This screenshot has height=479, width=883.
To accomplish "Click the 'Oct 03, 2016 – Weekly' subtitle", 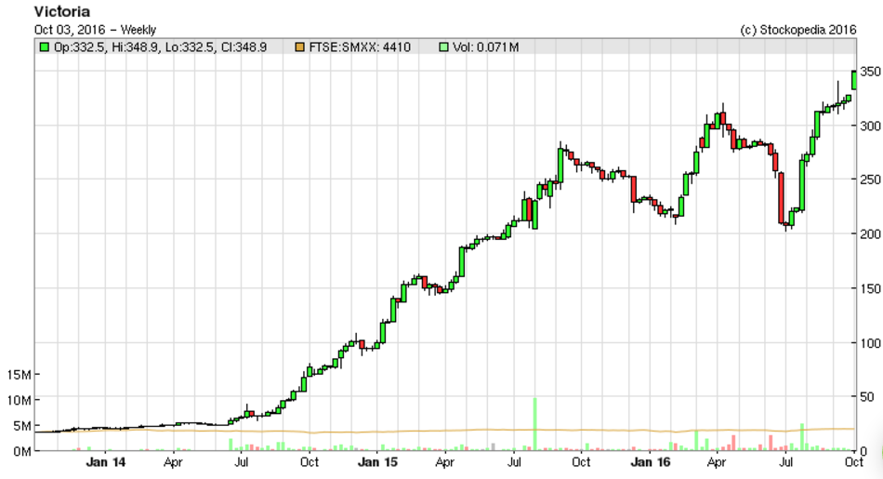I will 95,30.
